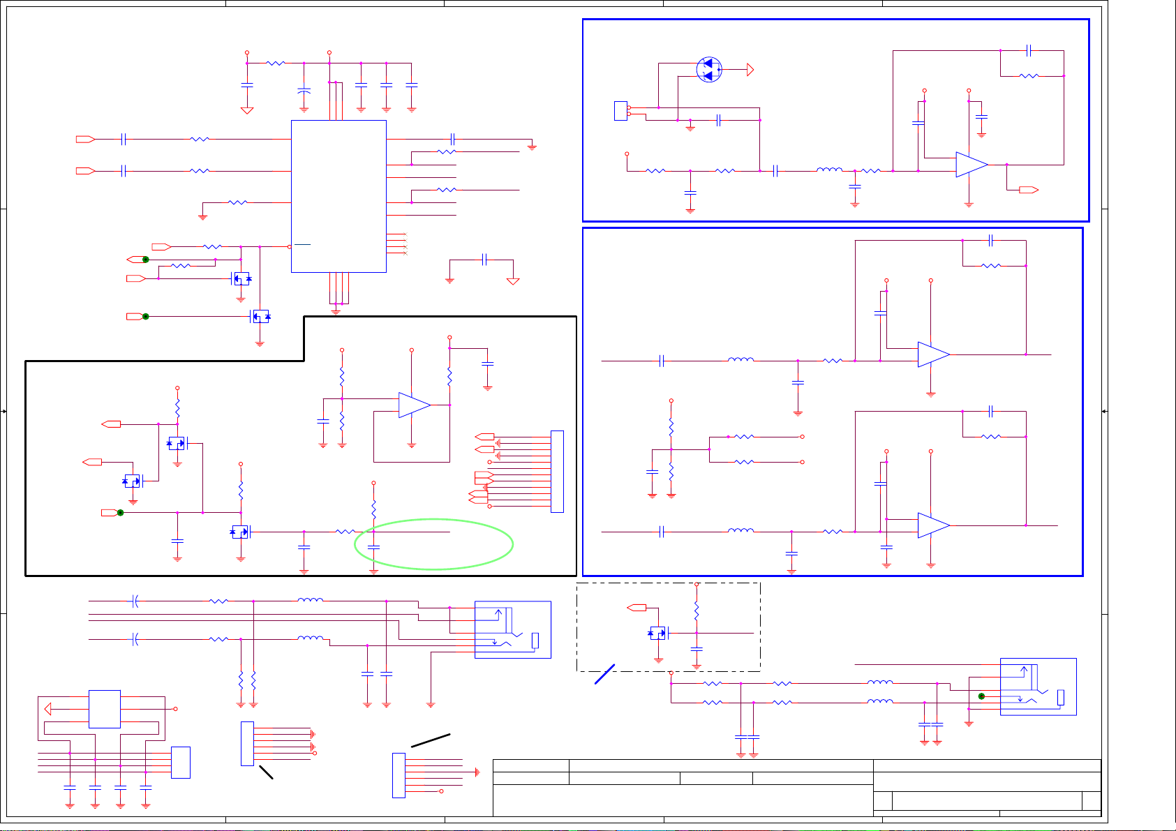Image resolution: width=1176 pixels, height=831 pixels.
Task: Select the circled dual-diode symbol
Action: tap(709, 70)
